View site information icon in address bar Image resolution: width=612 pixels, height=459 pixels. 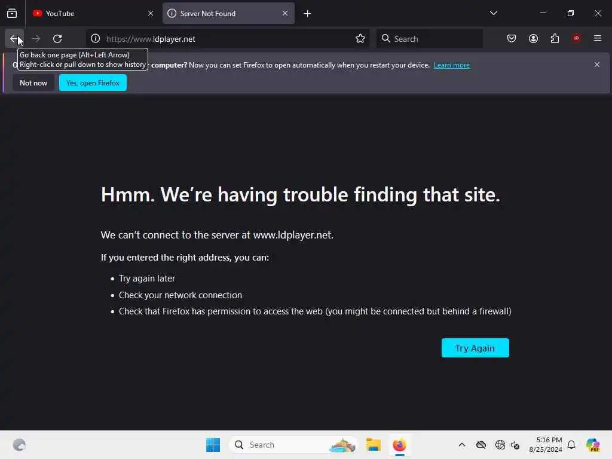point(95,39)
